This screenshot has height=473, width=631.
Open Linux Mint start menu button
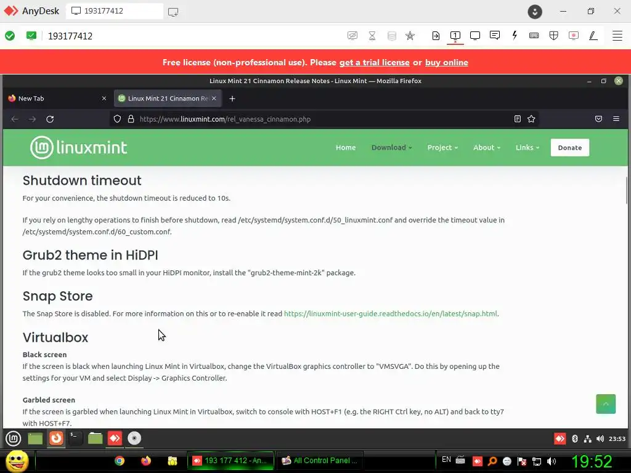(13, 438)
